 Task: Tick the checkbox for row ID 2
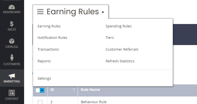[40, 102]
